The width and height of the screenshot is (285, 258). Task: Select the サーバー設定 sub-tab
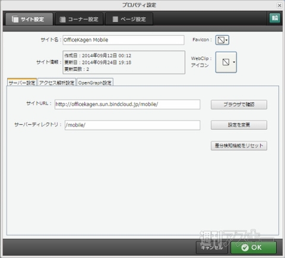pos(22,83)
